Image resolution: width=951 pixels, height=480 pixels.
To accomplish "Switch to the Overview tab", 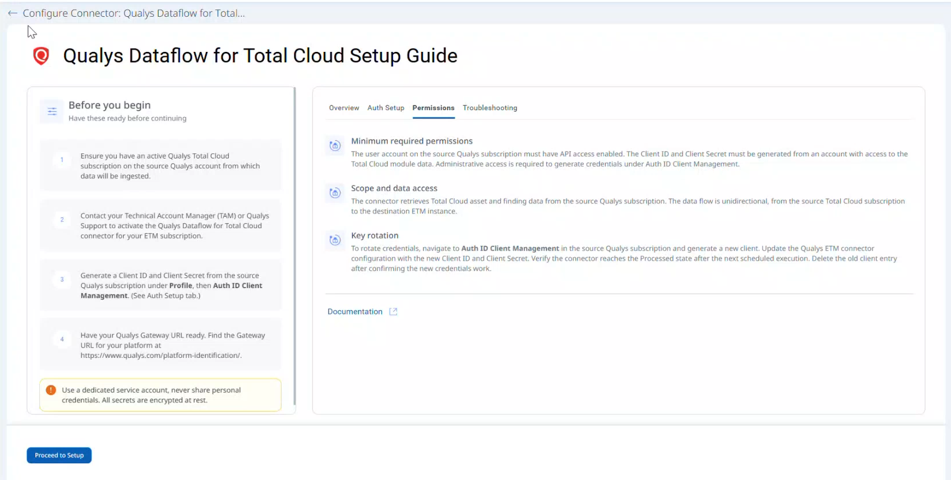I will (x=344, y=108).
